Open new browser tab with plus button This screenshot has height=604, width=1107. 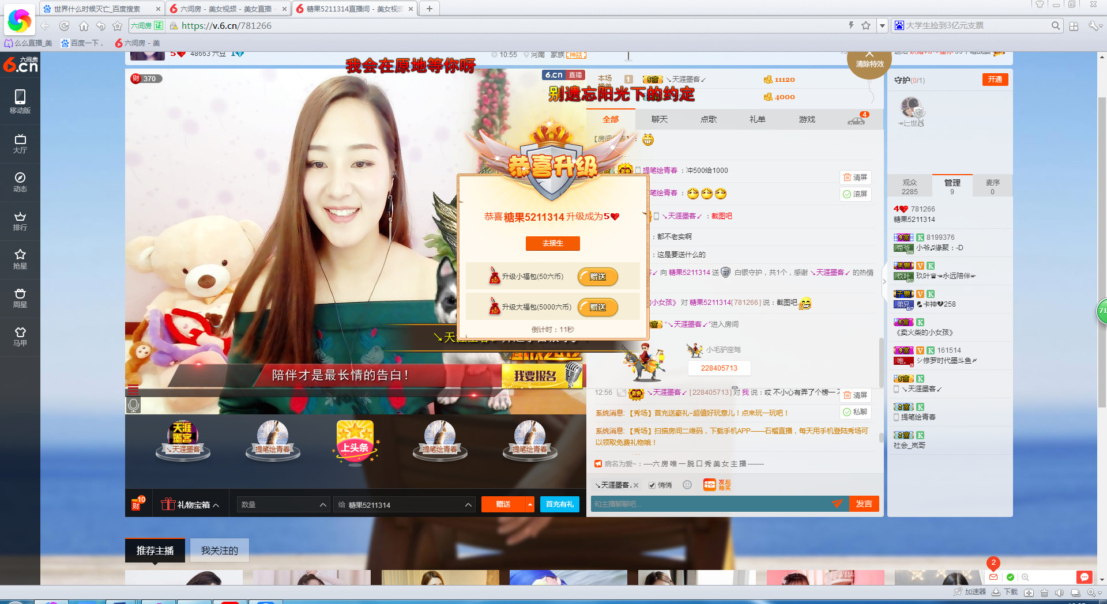pos(429,8)
